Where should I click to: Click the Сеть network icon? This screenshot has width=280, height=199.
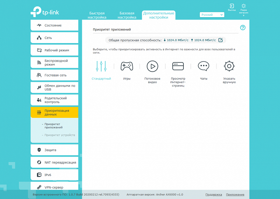[x=39, y=38]
